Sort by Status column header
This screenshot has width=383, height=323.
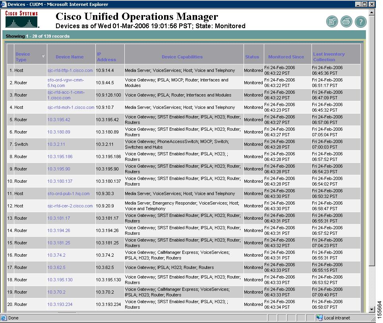(252, 57)
